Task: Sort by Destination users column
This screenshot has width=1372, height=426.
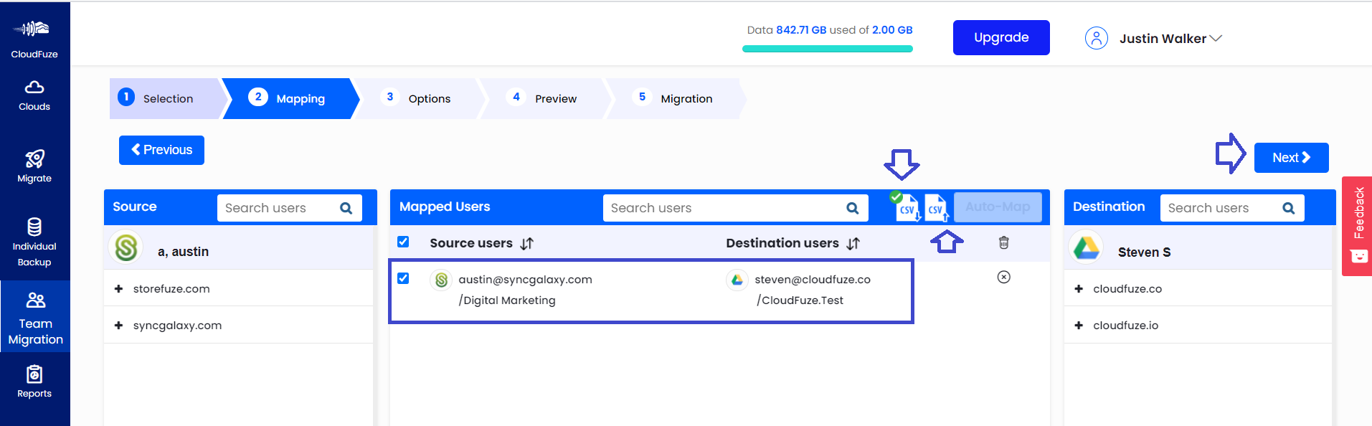Action: click(x=853, y=244)
